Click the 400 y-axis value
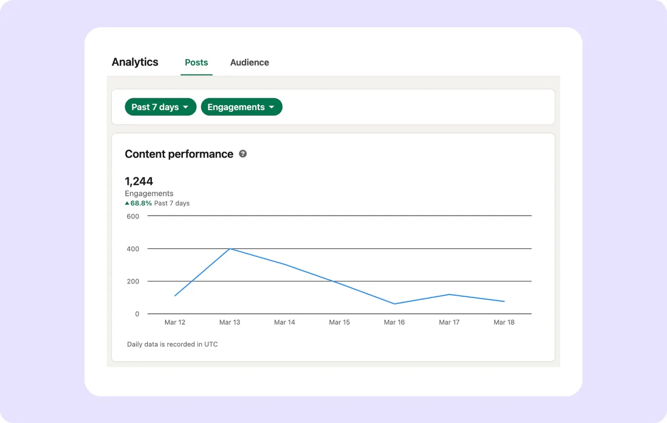The width and height of the screenshot is (667, 423). click(x=133, y=249)
